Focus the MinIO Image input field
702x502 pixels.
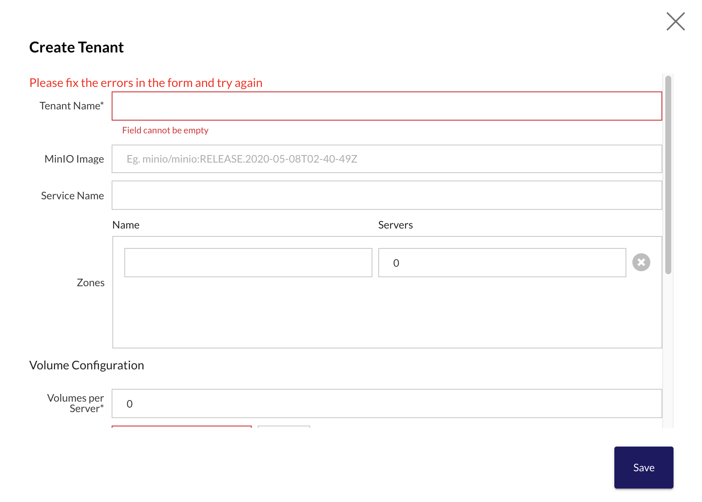coord(387,159)
